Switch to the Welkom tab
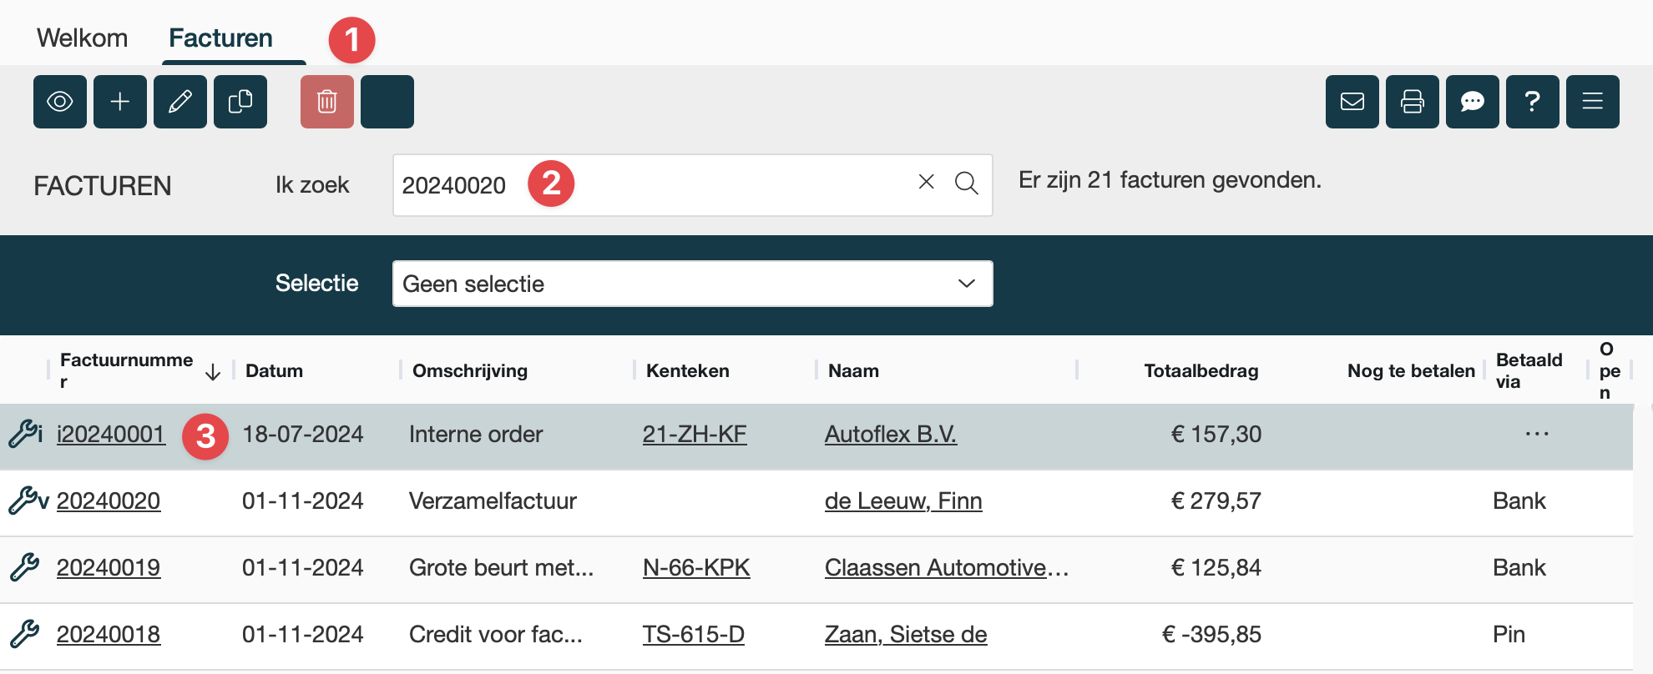 [x=82, y=38]
